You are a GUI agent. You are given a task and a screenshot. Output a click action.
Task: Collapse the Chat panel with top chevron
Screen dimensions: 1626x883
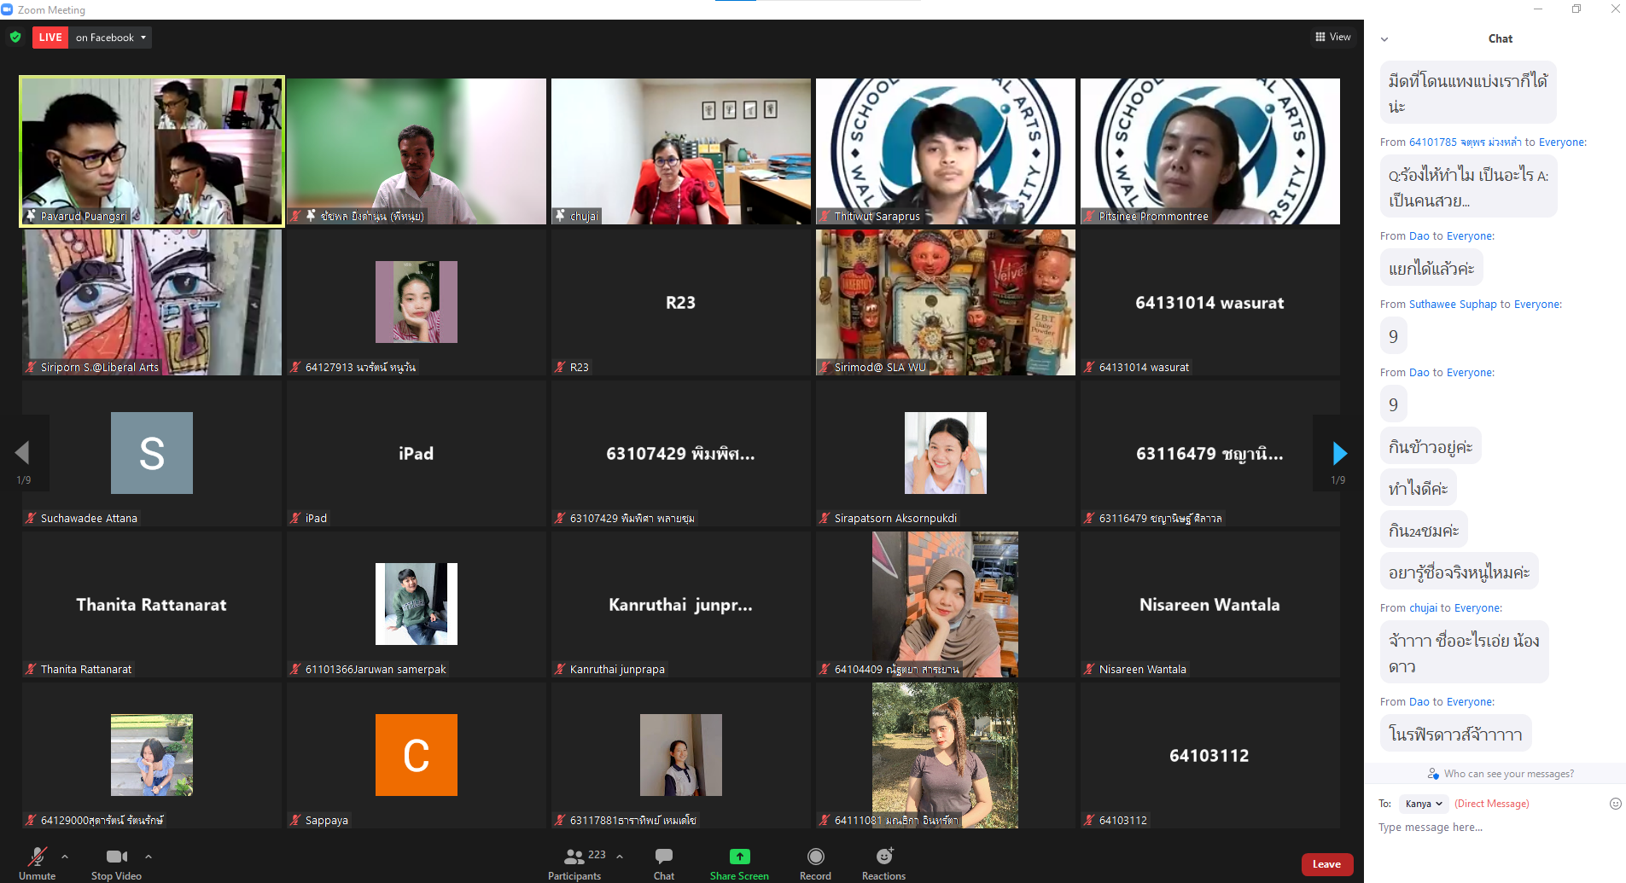[x=1384, y=38]
